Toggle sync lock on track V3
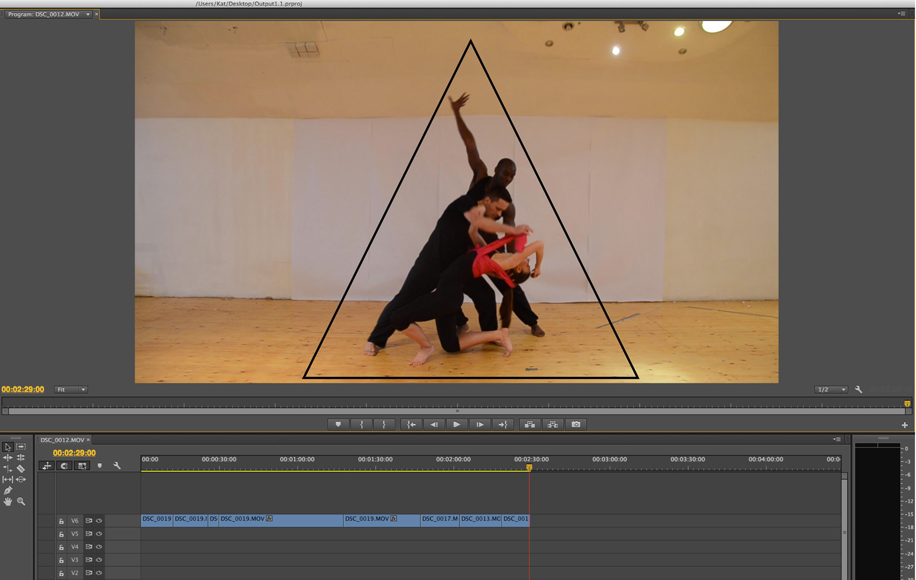This screenshot has height=580, width=916. [89, 559]
